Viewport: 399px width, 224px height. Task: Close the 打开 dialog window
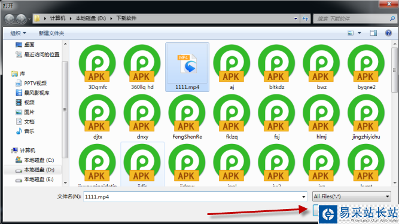point(389,4)
